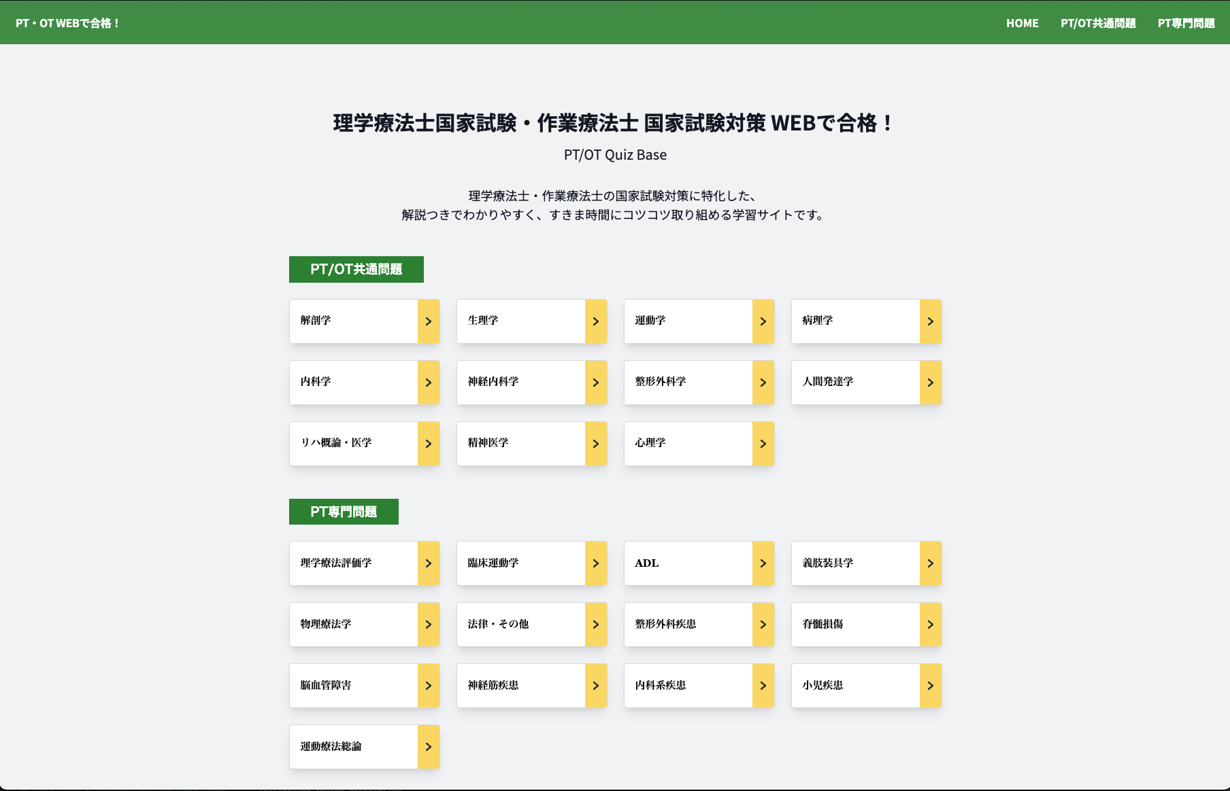Select the 臨床運動学 category link
Image resolution: width=1230 pixels, height=791 pixels.
532,563
